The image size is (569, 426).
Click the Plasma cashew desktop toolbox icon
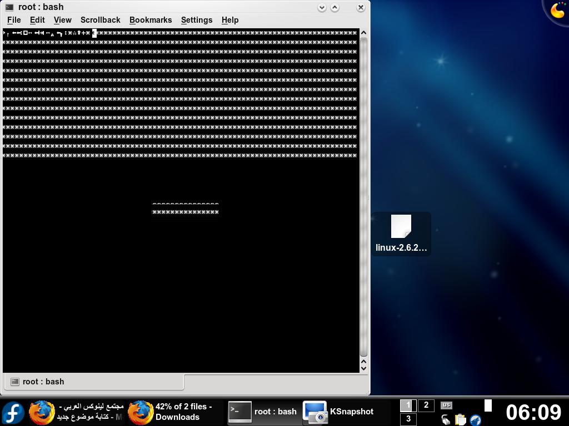[x=557, y=11]
